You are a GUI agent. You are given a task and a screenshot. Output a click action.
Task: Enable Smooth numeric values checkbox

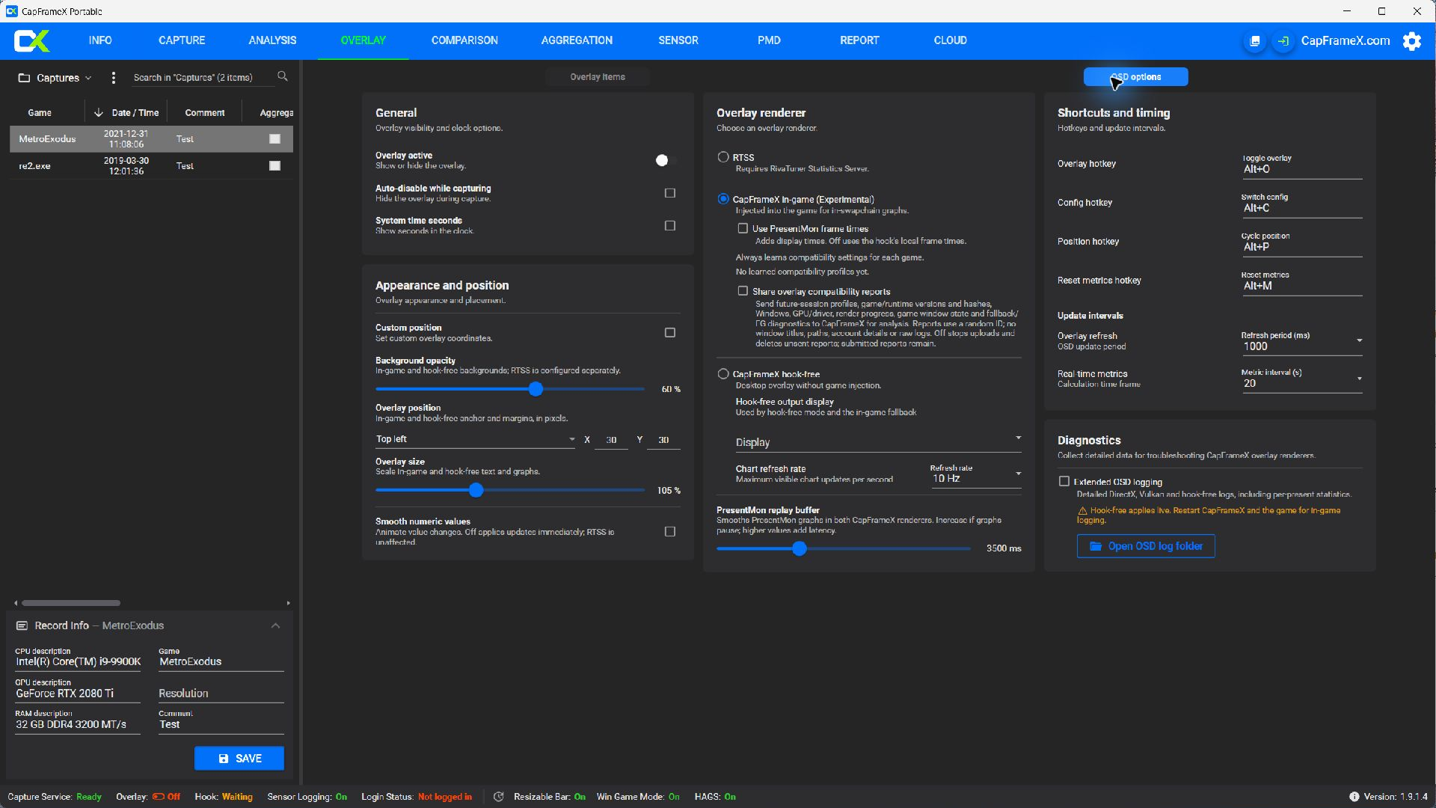coord(670,531)
